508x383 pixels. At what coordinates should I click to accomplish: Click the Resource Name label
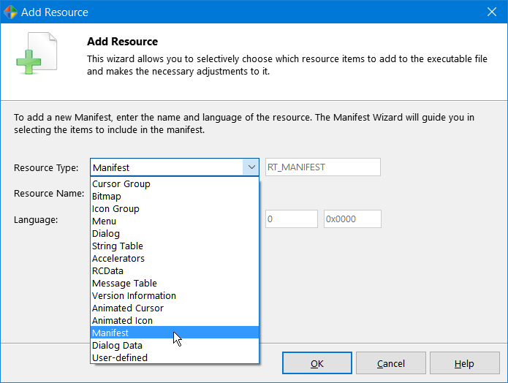coord(49,194)
